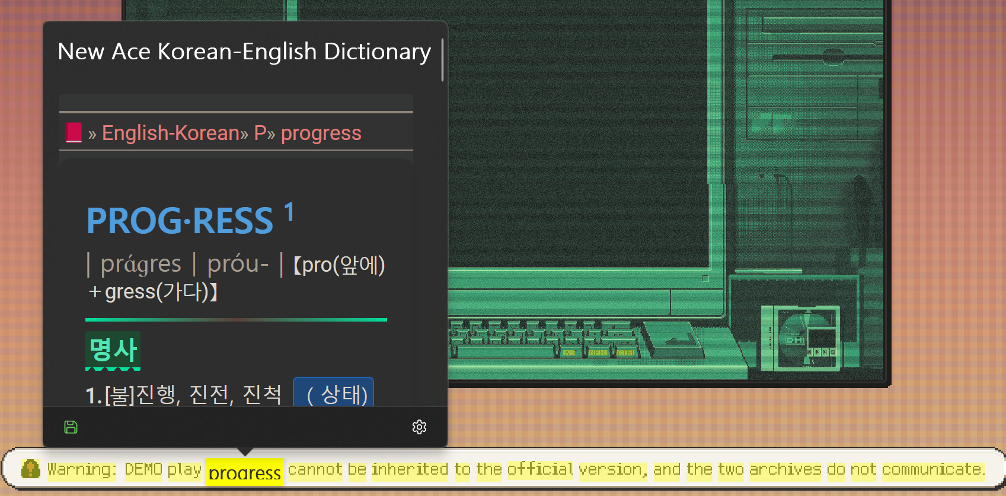This screenshot has height=496, width=1006.
Task: Open the progress breadcrumb link
Action: (321, 133)
